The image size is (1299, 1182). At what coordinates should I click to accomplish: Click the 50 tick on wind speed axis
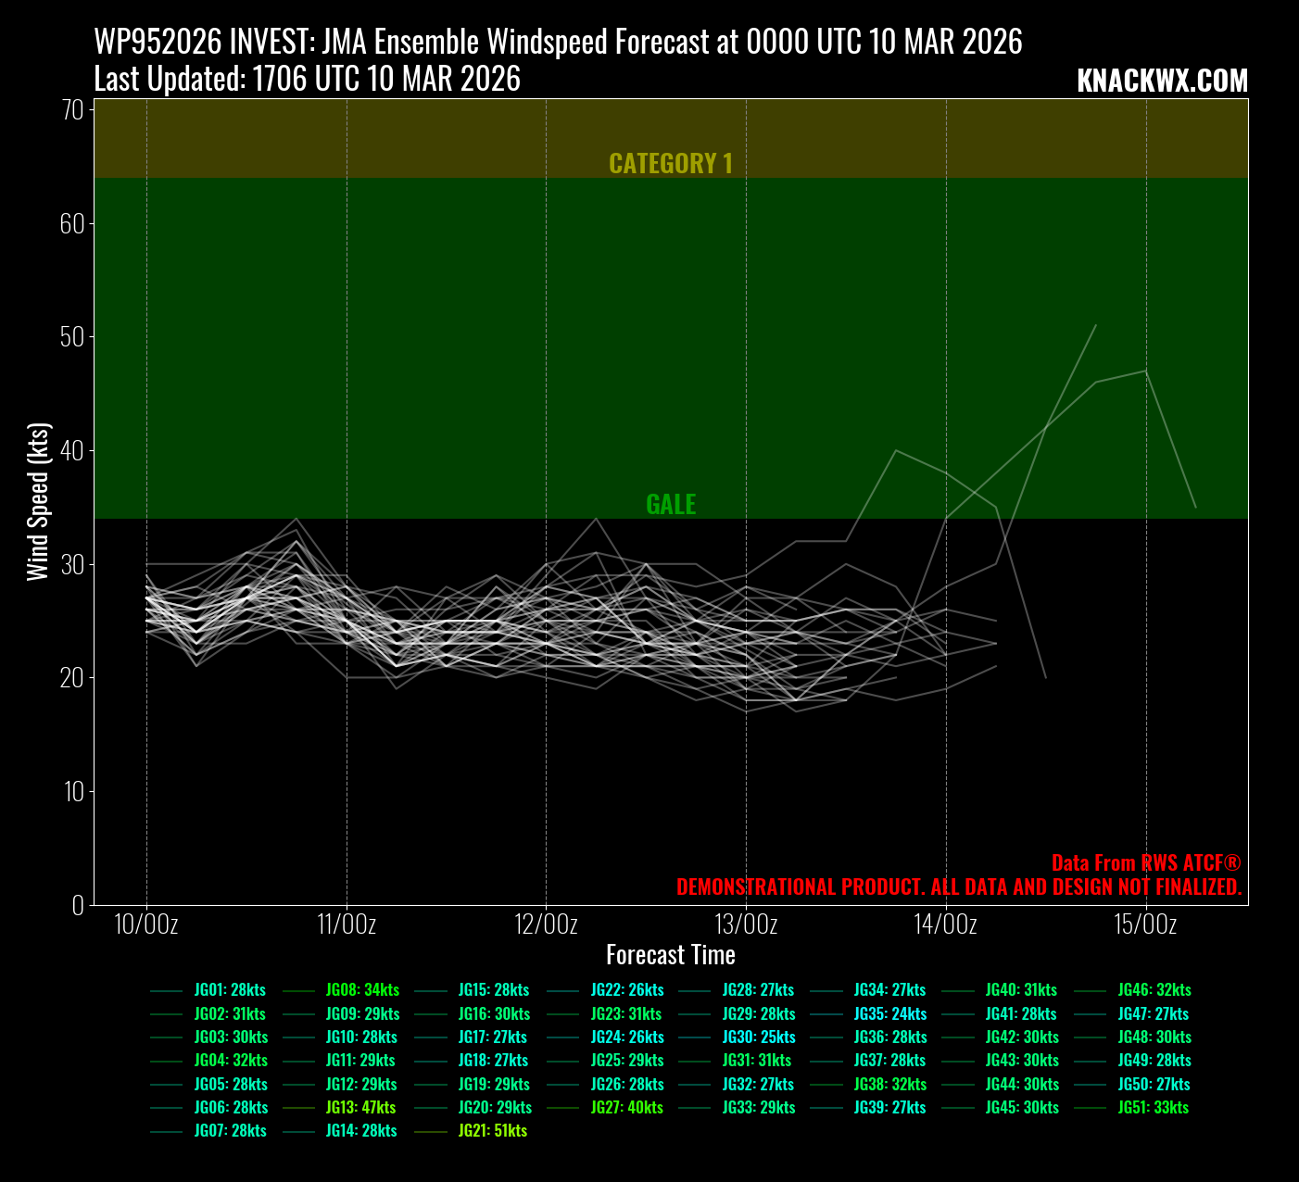(x=72, y=337)
